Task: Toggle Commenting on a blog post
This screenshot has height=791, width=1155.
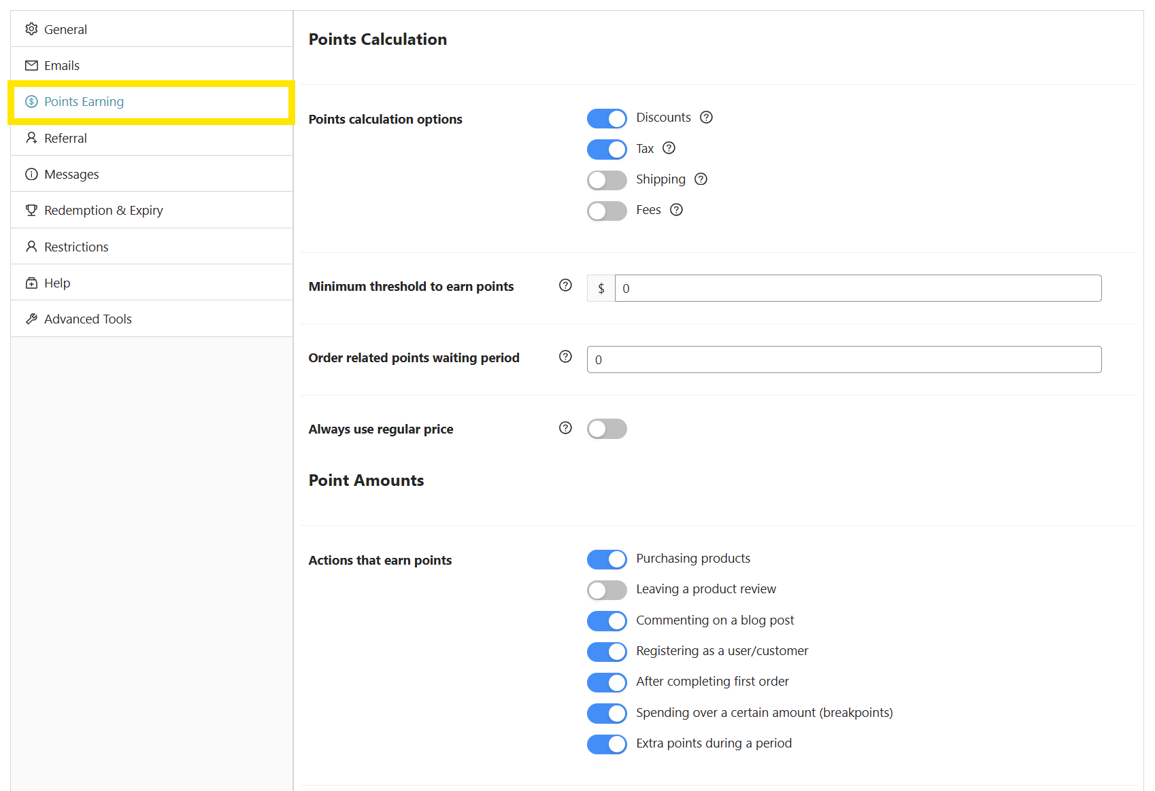Action: [x=607, y=621]
